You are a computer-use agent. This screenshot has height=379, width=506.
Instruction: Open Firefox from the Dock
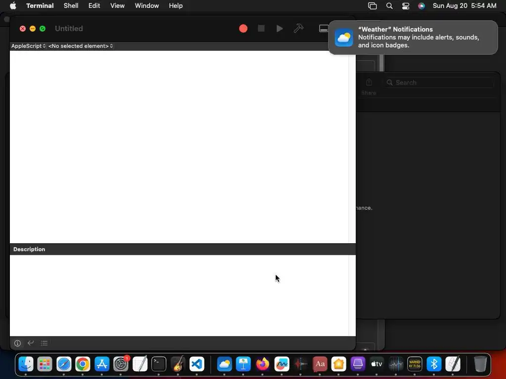262,364
